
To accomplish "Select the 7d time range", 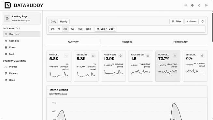I will pos(59,29).
